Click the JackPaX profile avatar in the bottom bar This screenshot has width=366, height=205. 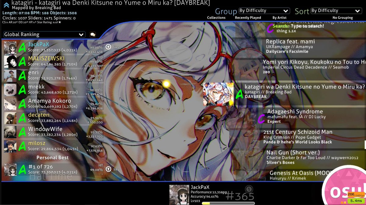tap(179, 195)
